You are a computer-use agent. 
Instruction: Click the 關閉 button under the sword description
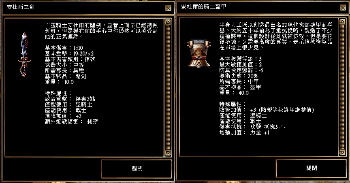point(137,168)
